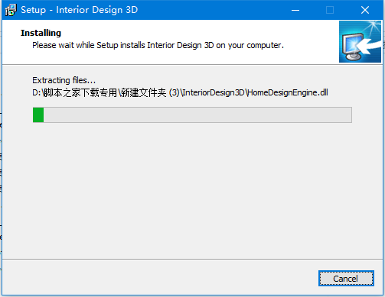The width and height of the screenshot is (385, 297).
Task: Click the D:\脚本之家下载专用 path segment
Action: (x=74, y=92)
